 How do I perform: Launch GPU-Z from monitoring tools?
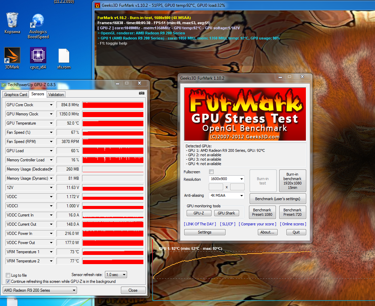(x=199, y=213)
